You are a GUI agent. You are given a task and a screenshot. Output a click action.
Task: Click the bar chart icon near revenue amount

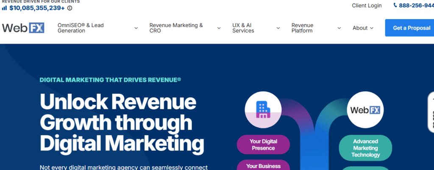(4, 8)
